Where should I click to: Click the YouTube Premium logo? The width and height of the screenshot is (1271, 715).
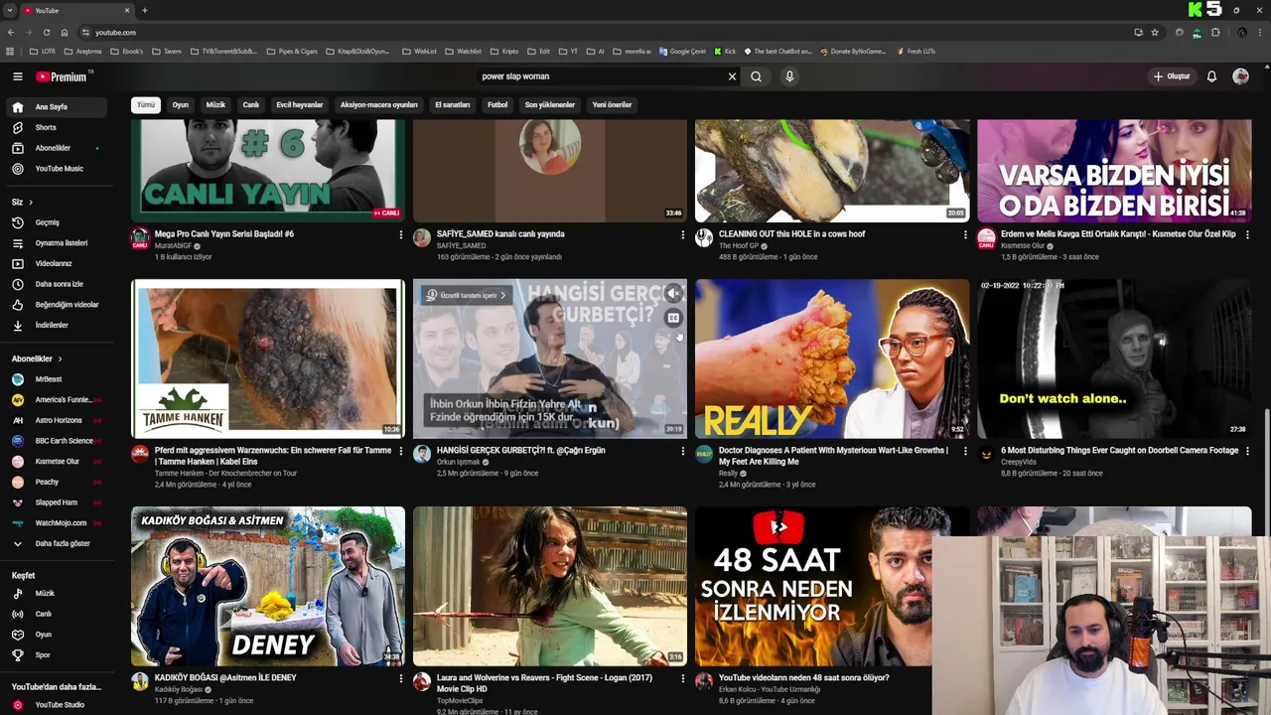(63, 76)
